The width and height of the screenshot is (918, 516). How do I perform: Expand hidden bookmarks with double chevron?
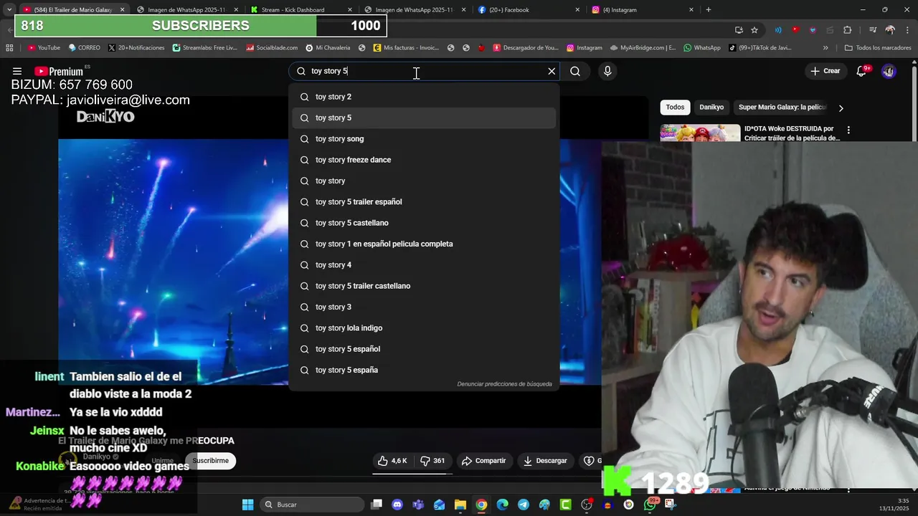(x=825, y=48)
